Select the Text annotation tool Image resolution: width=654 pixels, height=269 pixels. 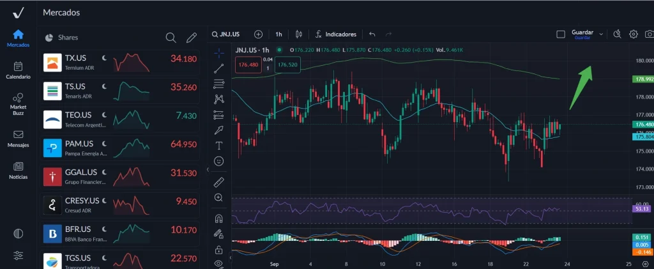click(x=219, y=146)
